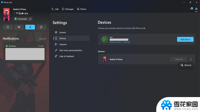The height and width of the screenshot is (112, 200).
Task: Open the notifications feed icon with badge
Action: click(191, 9)
